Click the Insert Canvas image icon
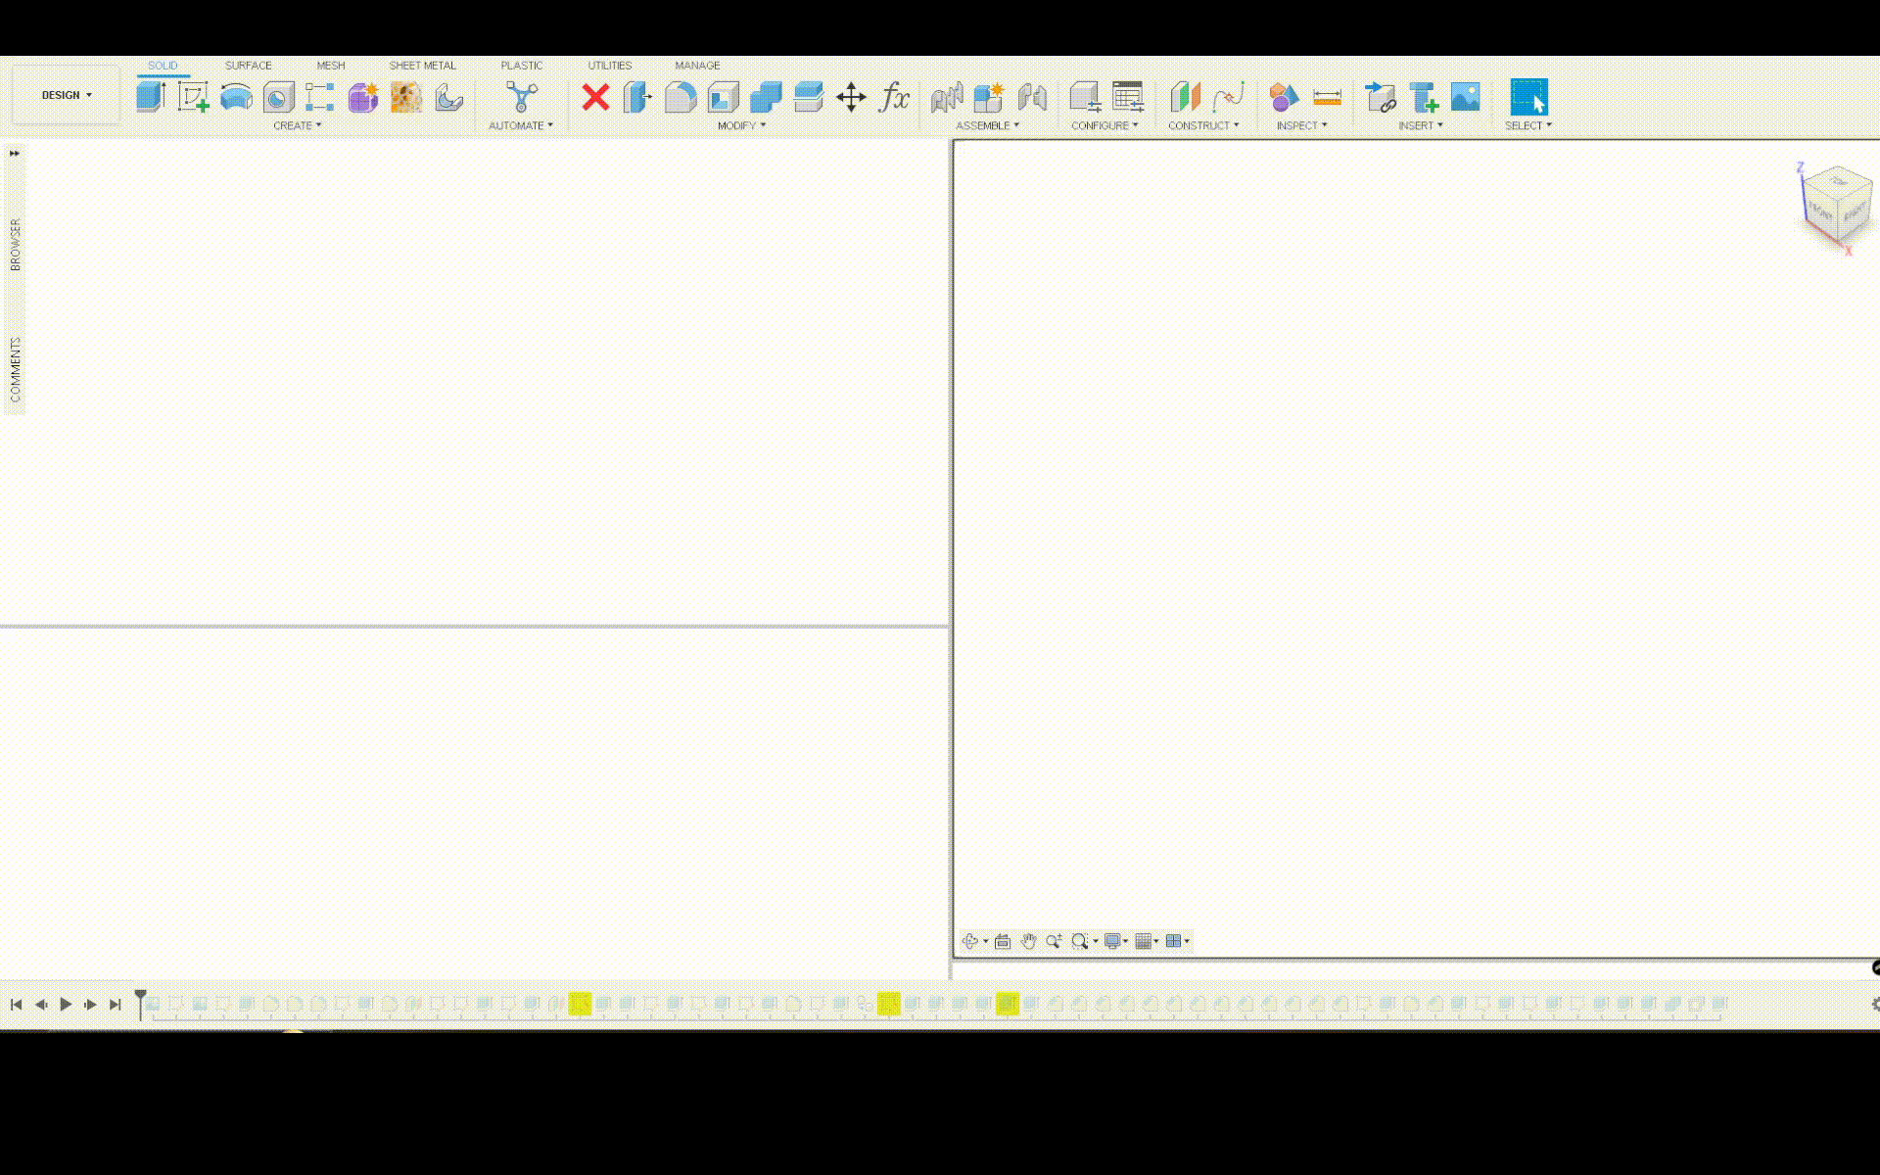The image size is (1880, 1175). tap(1466, 97)
